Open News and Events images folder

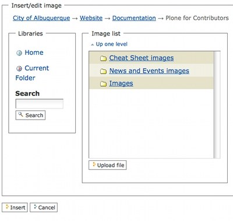click(x=149, y=71)
